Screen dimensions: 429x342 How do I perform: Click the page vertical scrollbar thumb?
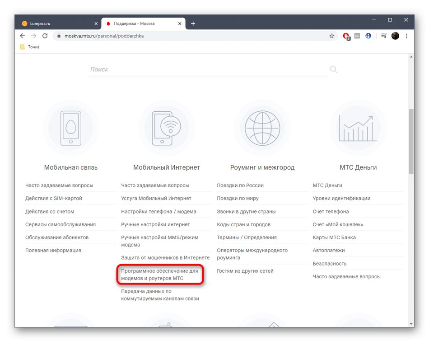(x=411, y=142)
